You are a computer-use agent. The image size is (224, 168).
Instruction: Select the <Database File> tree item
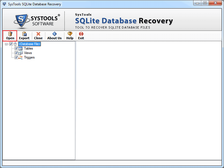tap(30, 44)
